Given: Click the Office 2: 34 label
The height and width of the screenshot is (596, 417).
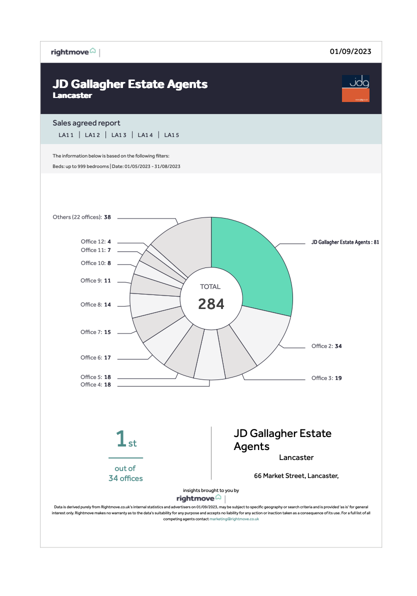Looking at the screenshot, I should (x=326, y=346).
